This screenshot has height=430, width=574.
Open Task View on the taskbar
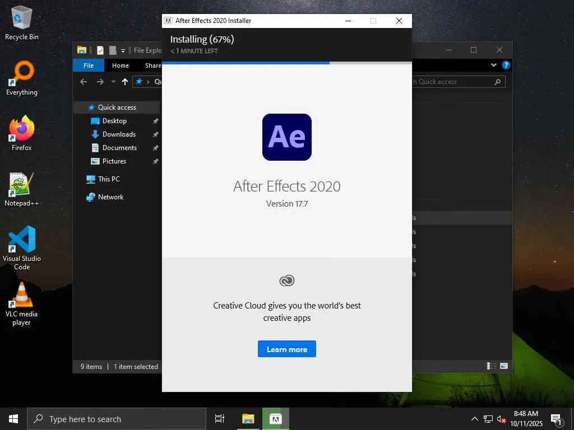tap(220, 419)
